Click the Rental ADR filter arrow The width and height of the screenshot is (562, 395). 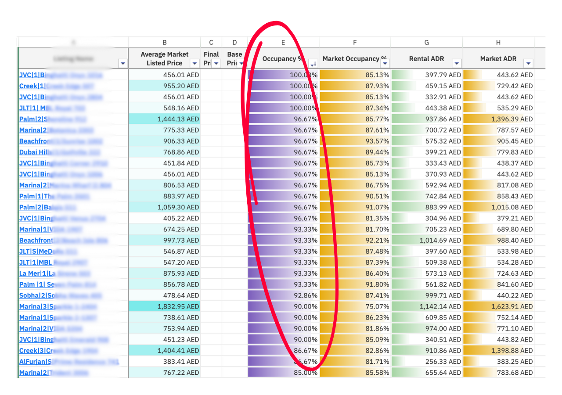pyautogui.click(x=457, y=64)
